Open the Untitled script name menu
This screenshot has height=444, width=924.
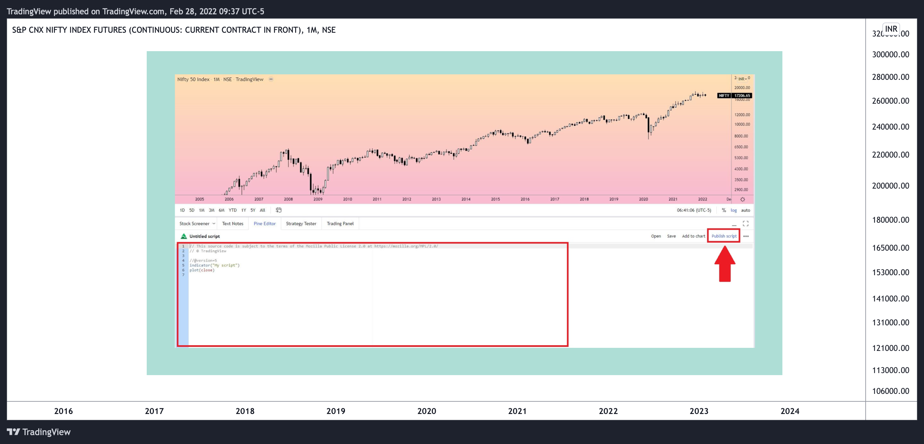pyautogui.click(x=204, y=236)
